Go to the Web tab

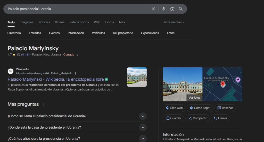click(97, 22)
